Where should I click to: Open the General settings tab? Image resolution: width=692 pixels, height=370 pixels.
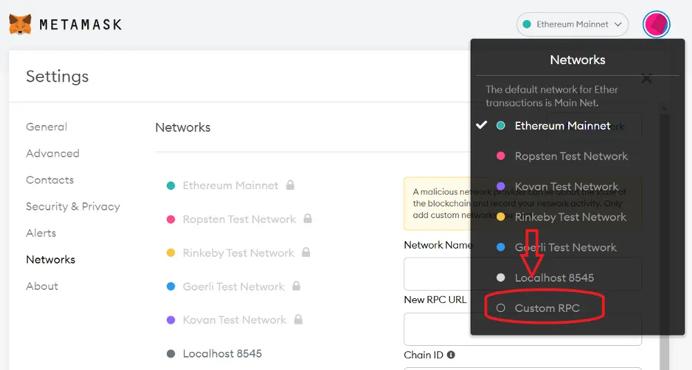(x=46, y=127)
